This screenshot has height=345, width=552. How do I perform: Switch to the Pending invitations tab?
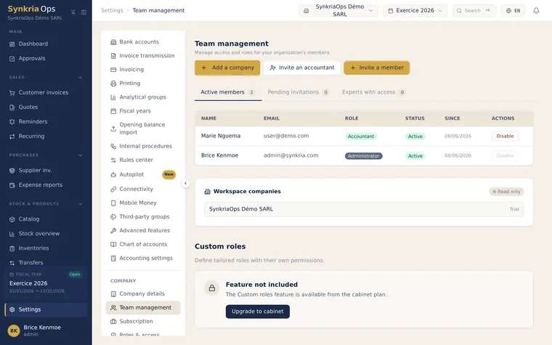point(298,92)
